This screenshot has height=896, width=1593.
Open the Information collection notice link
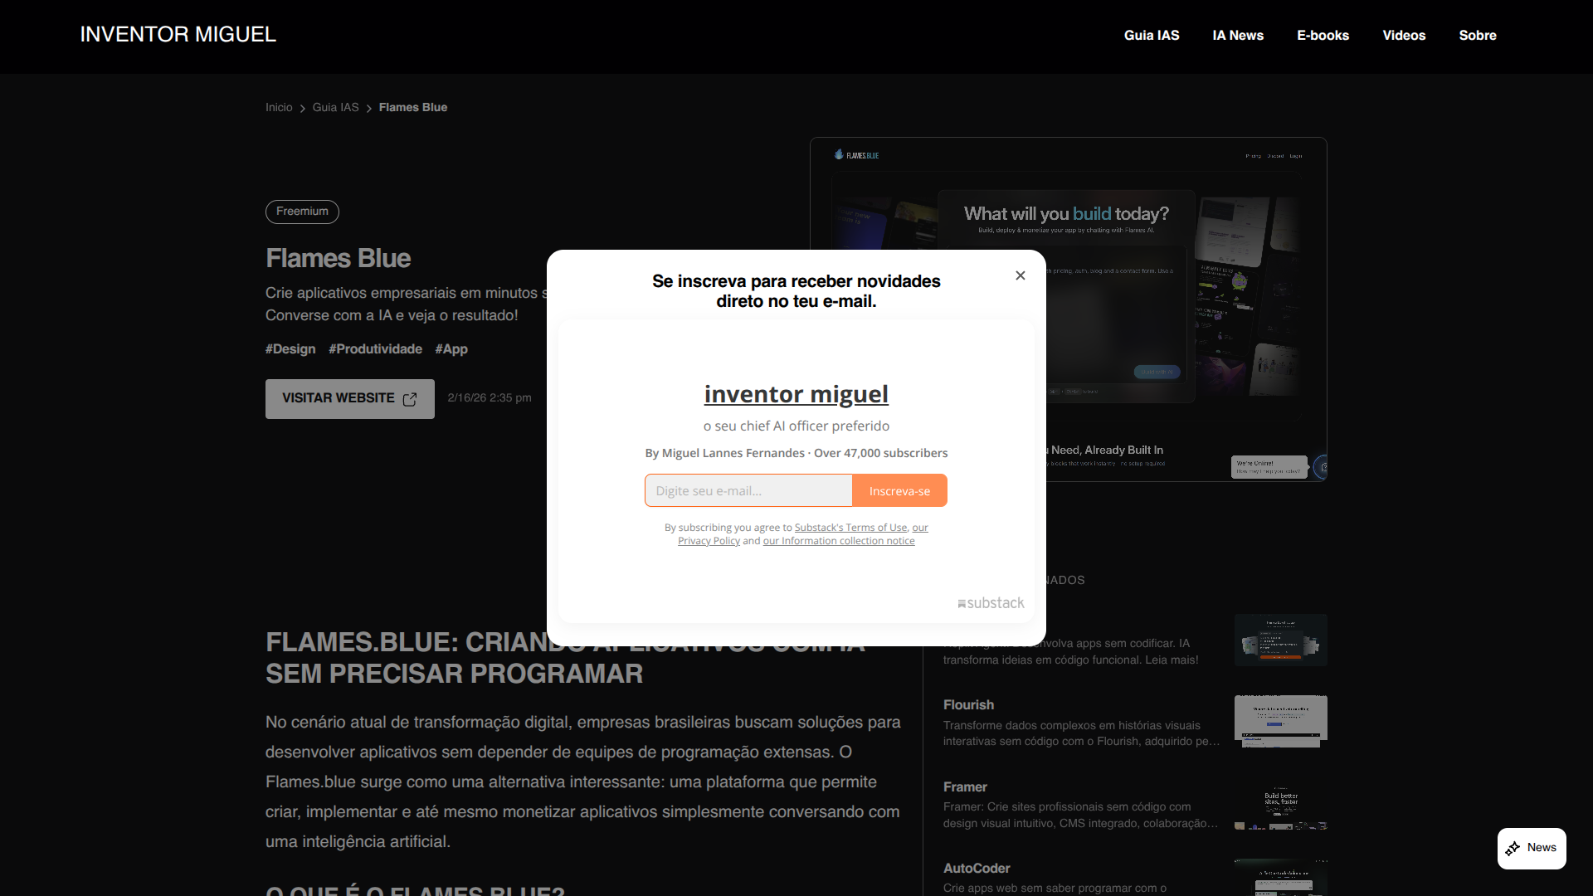coord(839,541)
